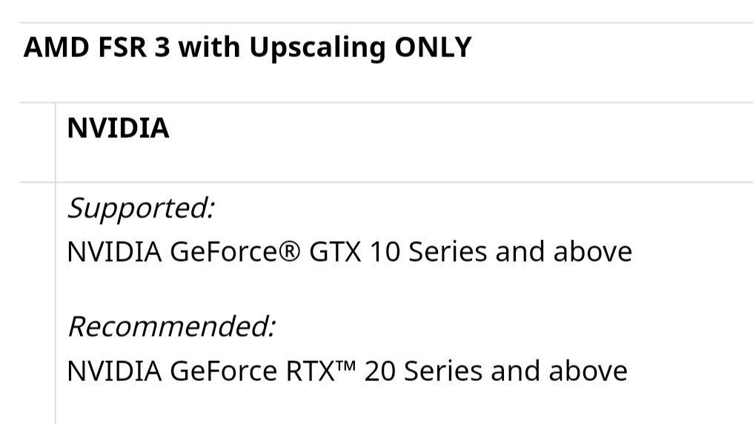Screen dimensions: 753x424
Task: Click the empty cell left of NVIDIA header
Action: [x=37, y=142]
